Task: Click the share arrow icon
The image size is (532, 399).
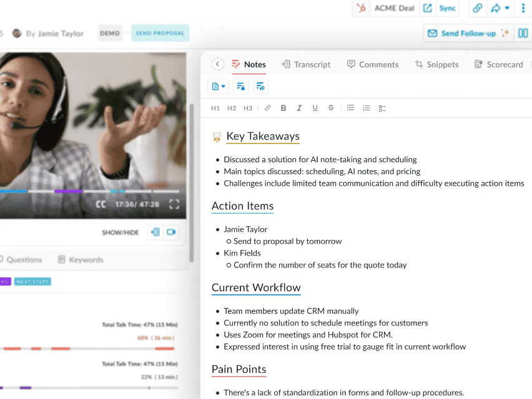Action: click(496, 7)
